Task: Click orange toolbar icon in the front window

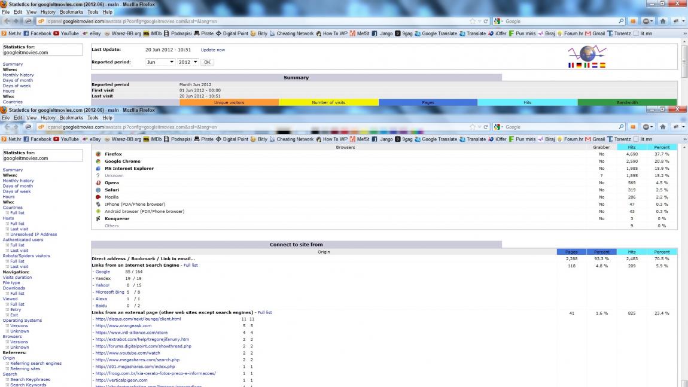Action: (x=633, y=127)
